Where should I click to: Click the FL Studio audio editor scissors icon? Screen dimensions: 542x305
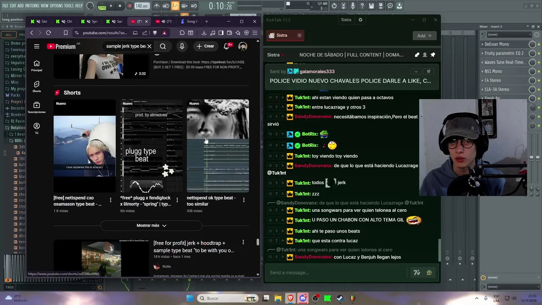pyautogui.click(x=343, y=6)
